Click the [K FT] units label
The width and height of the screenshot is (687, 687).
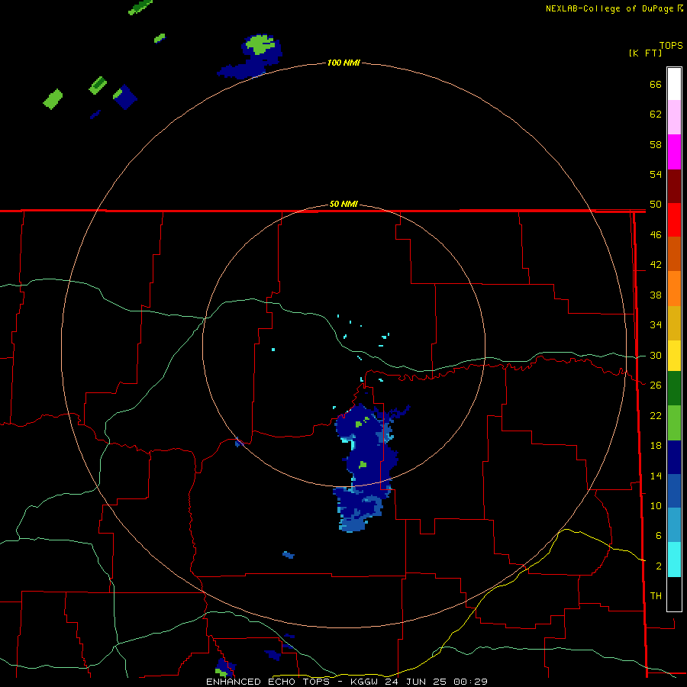(645, 53)
